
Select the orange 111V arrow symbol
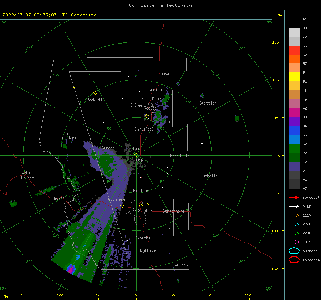click(294, 215)
